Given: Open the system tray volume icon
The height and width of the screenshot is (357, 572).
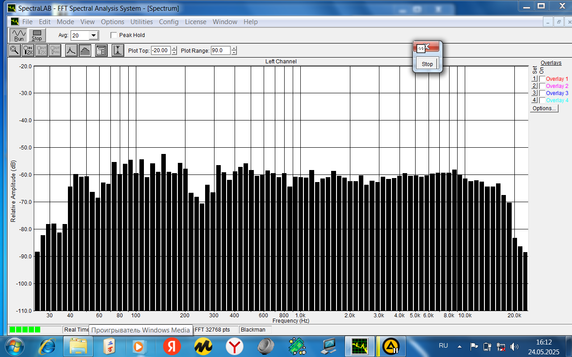Looking at the screenshot, I should tap(514, 346).
